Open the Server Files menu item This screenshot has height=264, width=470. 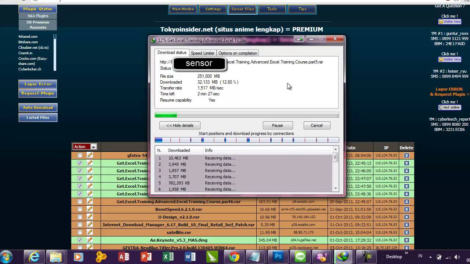[242, 9]
